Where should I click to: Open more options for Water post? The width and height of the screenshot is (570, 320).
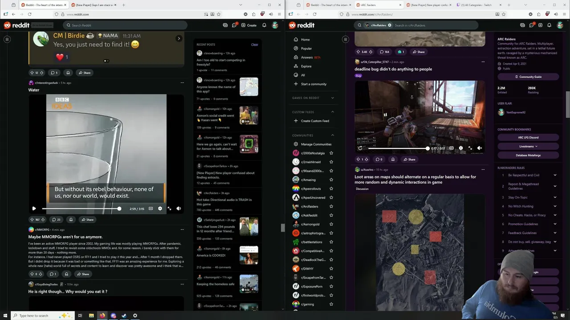click(182, 83)
